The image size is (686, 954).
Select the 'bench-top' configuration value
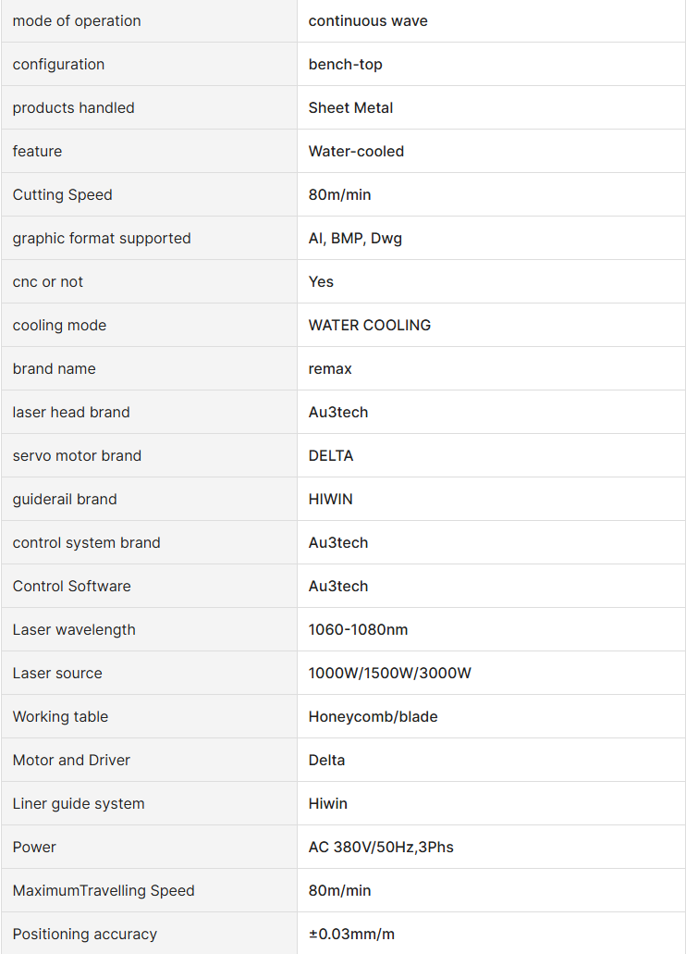pyautogui.click(x=345, y=64)
